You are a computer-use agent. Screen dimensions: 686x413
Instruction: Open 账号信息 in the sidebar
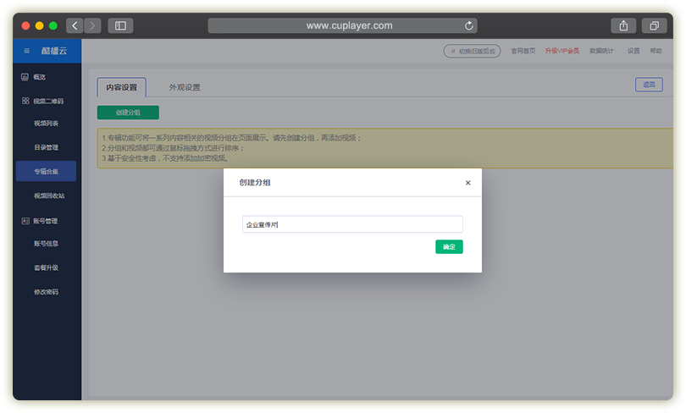click(x=46, y=244)
